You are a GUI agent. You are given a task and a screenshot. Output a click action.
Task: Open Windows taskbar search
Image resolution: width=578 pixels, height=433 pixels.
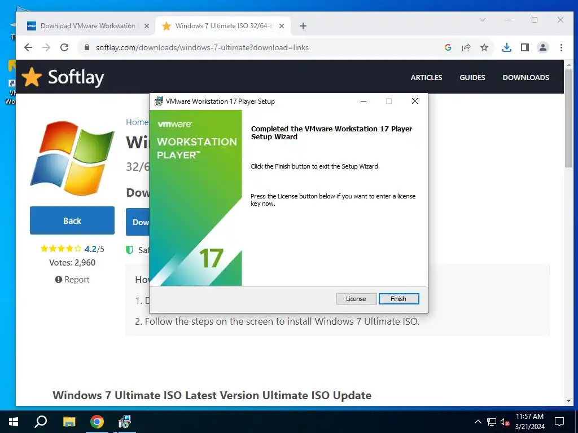coord(41,422)
